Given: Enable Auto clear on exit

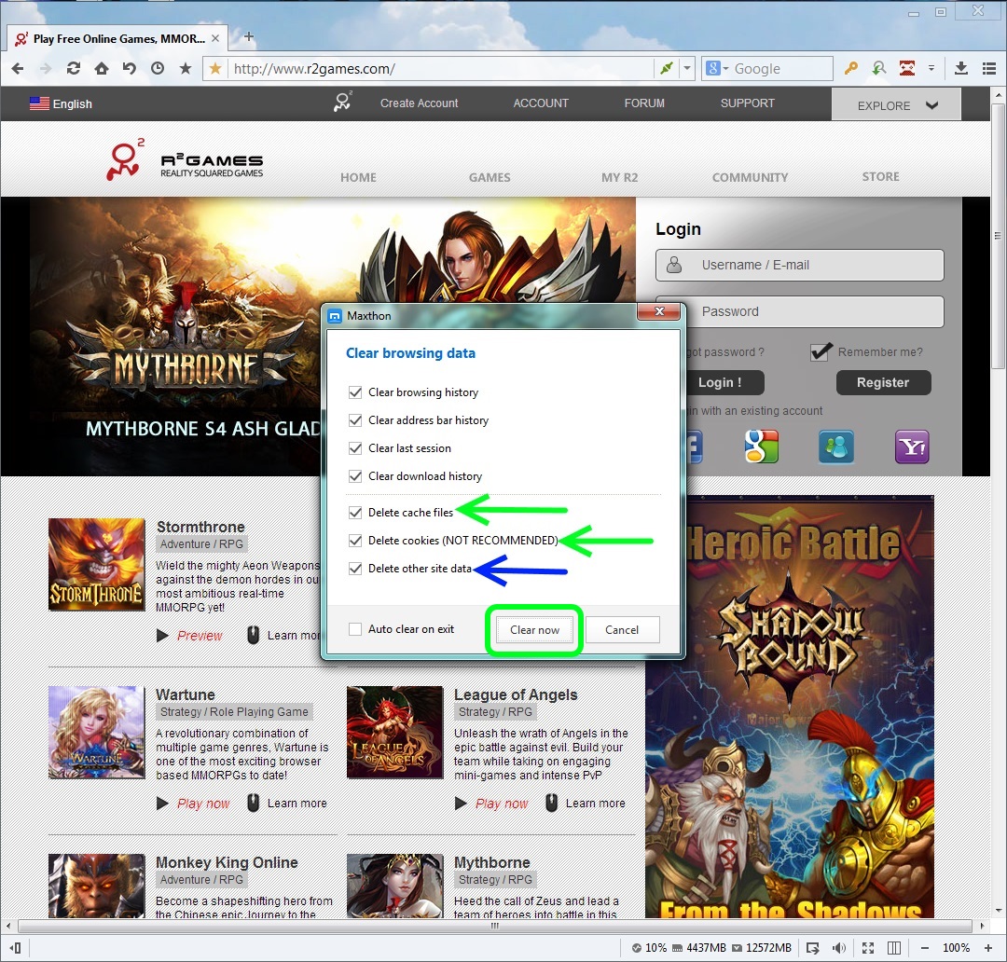Looking at the screenshot, I should (x=354, y=629).
